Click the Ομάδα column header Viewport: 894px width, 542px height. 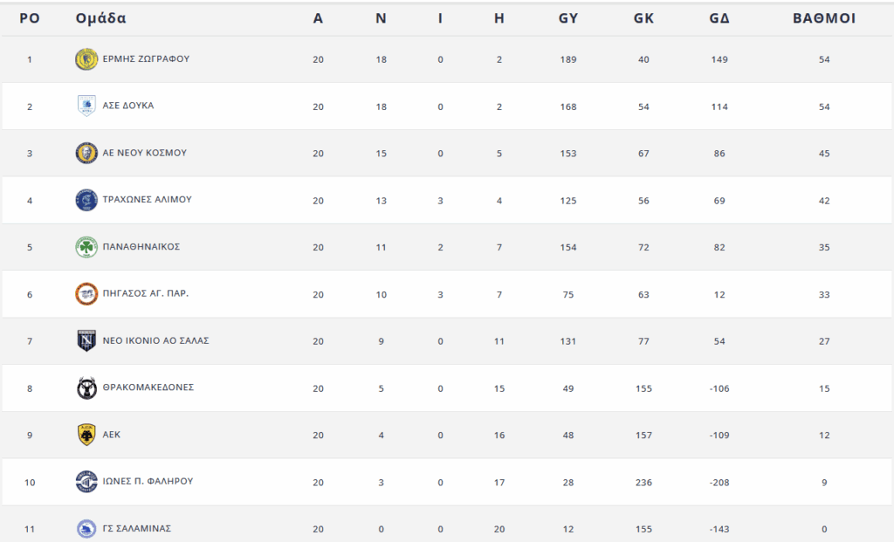[101, 18]
